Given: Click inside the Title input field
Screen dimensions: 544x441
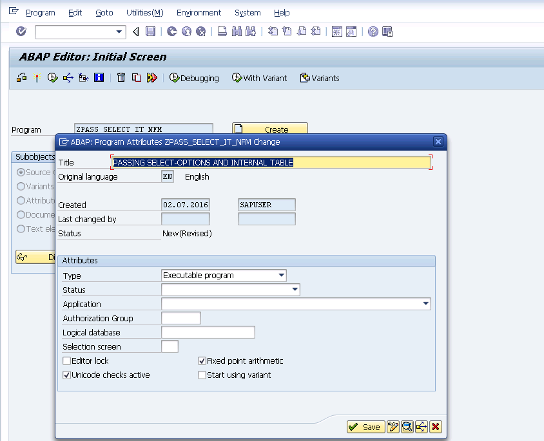Looking at the screenshot, I should [x=258, y=162].
